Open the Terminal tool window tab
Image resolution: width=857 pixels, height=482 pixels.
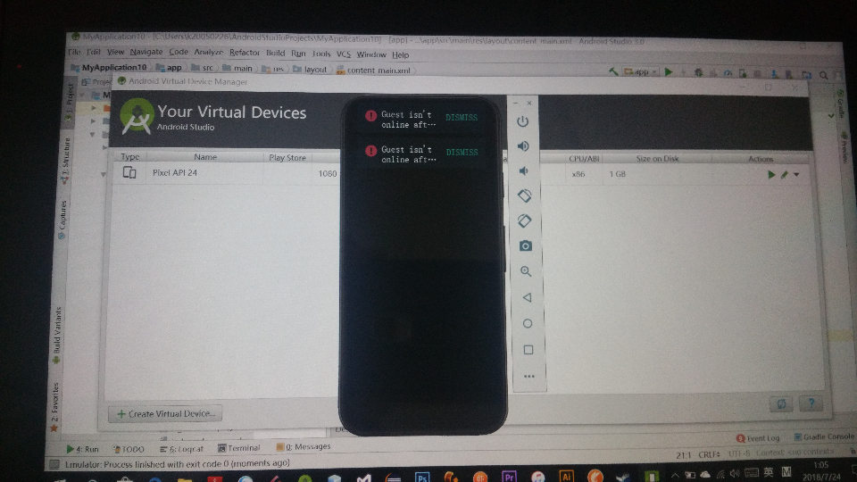click(239, 448)
